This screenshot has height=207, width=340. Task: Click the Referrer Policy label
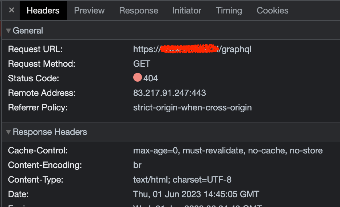[x=38, y=108]
